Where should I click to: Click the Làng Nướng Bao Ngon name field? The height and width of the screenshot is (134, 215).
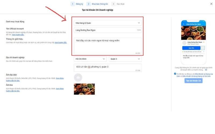click(108, 30)
